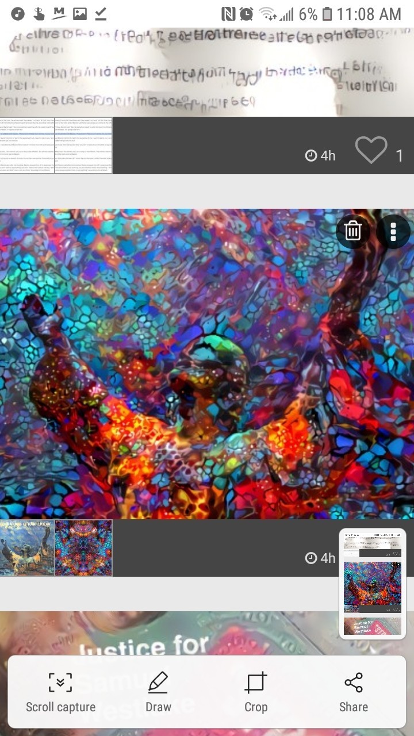
Task: Delete the mosaic artwork via trash icon
Action: click(x=352, y=231)
